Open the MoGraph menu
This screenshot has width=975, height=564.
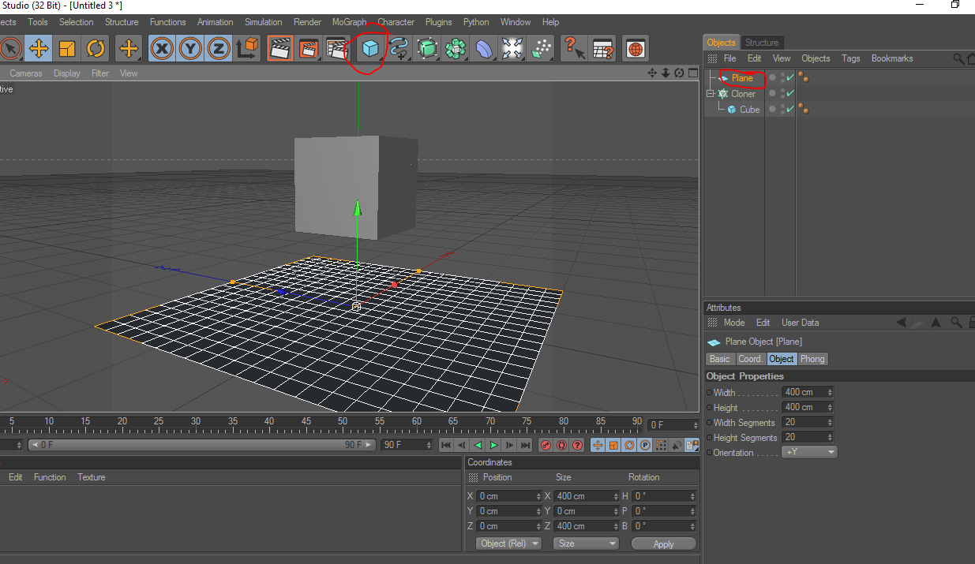[x=349, y=22]
